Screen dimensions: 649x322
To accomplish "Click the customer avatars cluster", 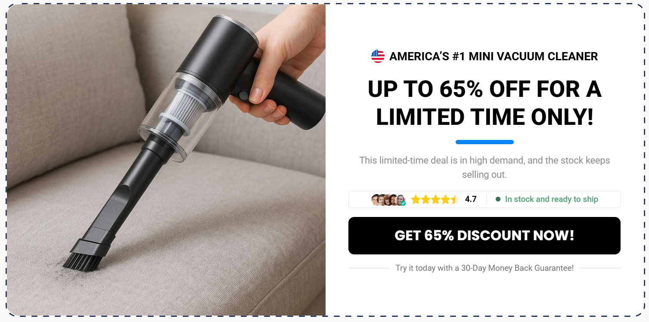I will pos(388,199).
